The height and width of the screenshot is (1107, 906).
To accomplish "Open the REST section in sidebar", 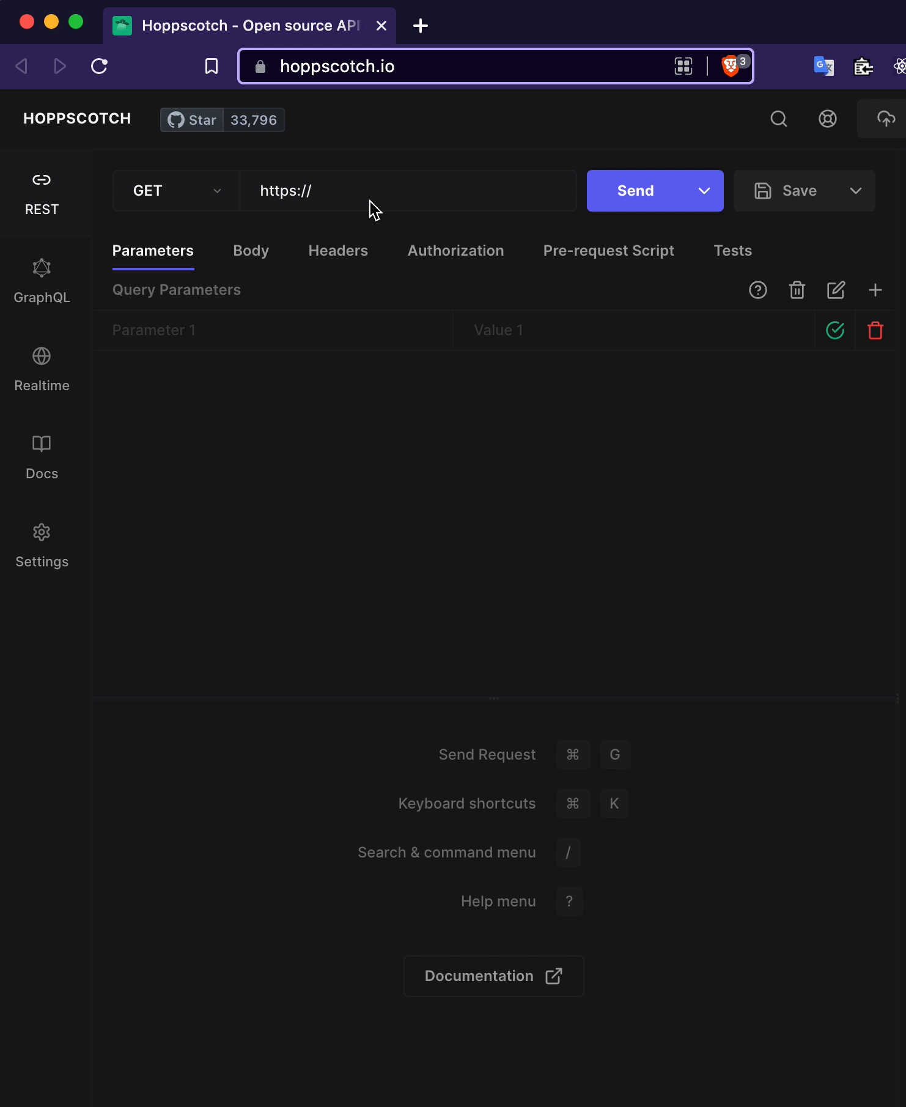I will [x=42, y=194].
